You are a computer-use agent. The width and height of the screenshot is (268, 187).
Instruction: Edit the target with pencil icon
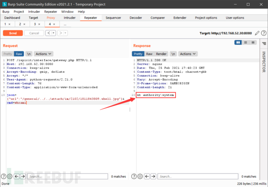pos(257,33)
